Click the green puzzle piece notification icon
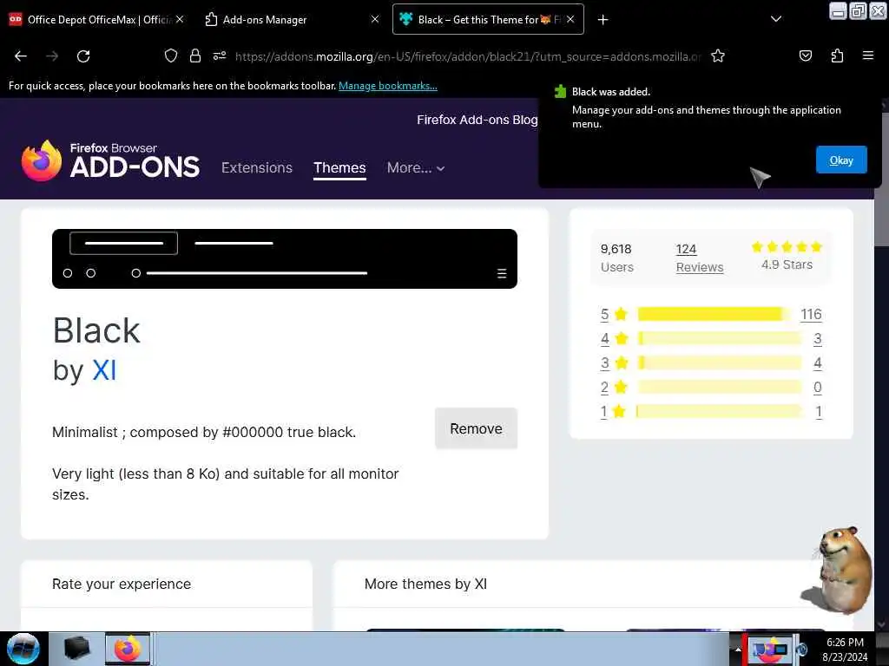 [560, 92]
